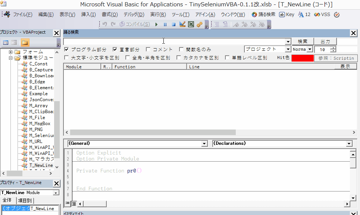The height and width of the screenshot is (215, 360).
Task: Open the (Declarations) procedure dropdown
Action: tap(349, 144)
